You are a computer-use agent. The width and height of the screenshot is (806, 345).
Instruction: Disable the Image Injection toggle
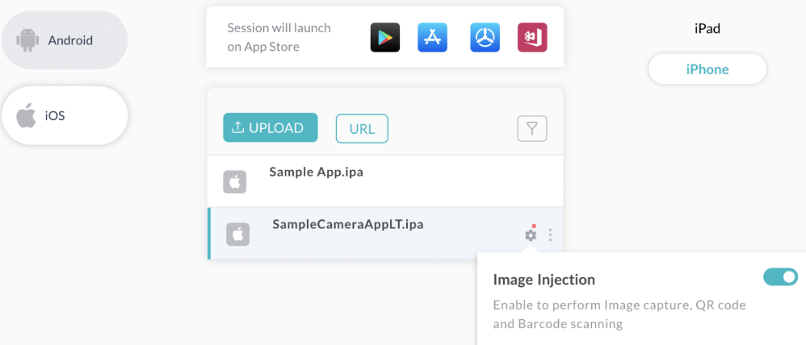780,277
